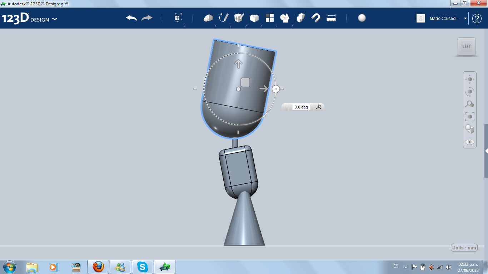Undo the last action
The width and height of the screenshot is (488, 274).
(x=131, y=18)
